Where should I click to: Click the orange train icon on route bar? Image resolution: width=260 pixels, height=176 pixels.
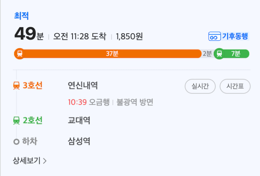19,54
